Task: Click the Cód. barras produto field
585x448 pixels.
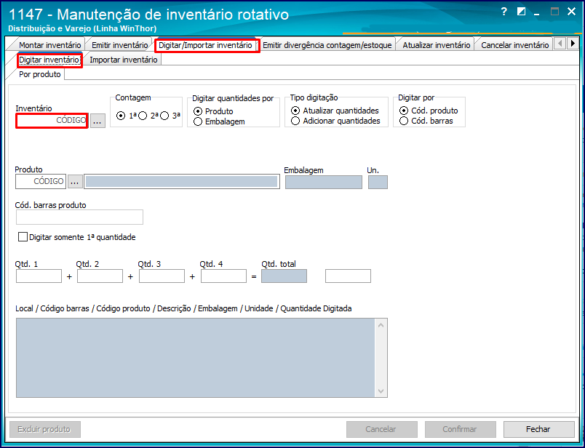Action: click(79, 217)
